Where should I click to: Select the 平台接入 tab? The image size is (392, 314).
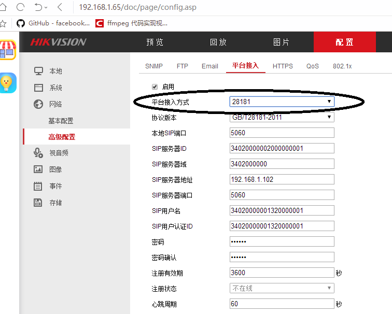(245, 66)
